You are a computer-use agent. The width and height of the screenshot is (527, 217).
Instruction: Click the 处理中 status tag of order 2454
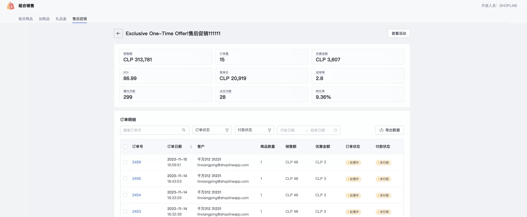(x=353, y=195)
